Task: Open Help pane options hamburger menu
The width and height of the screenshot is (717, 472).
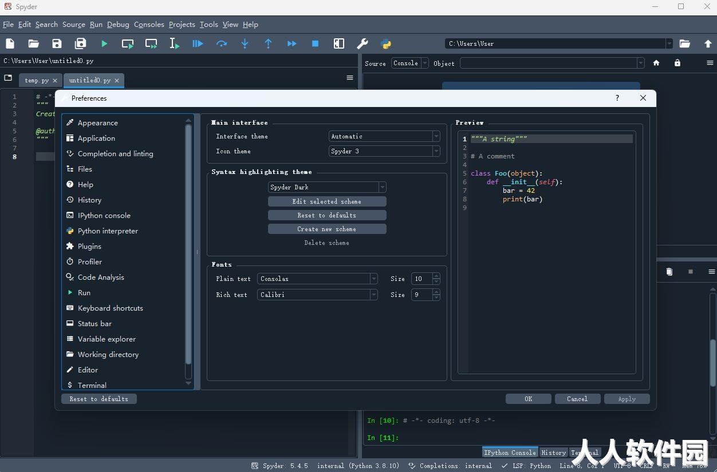Action: (710, 63)
